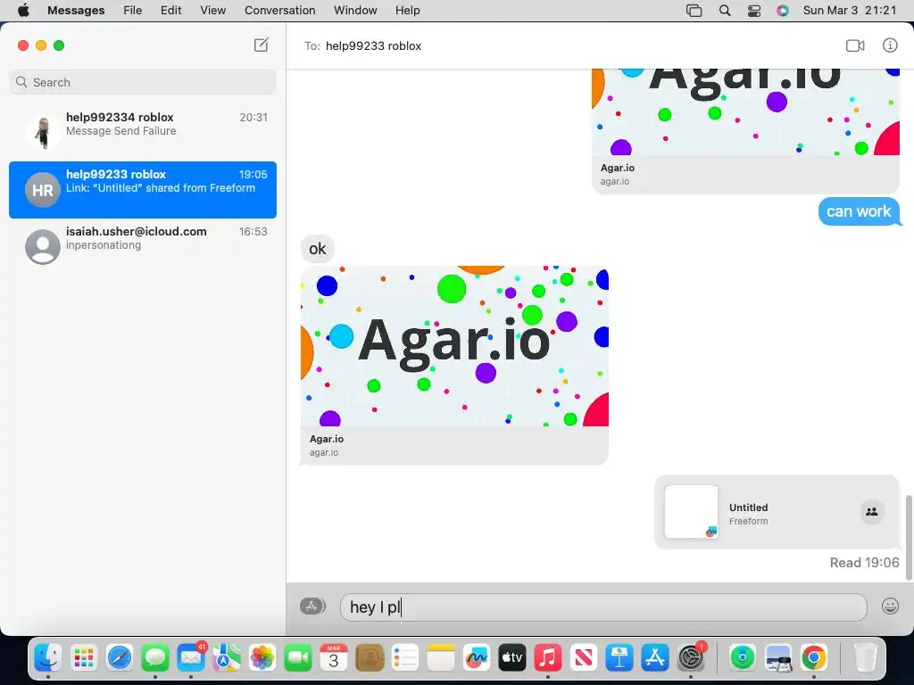Click the collaboration people icon on Freeform card

tap(872, 512)
